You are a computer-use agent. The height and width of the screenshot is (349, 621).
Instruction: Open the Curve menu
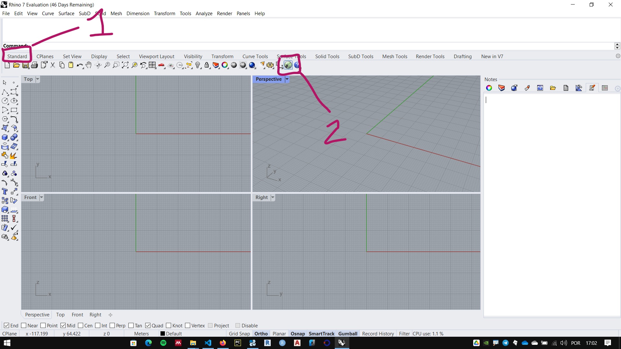pyautogui.click(x=48, y=13)
